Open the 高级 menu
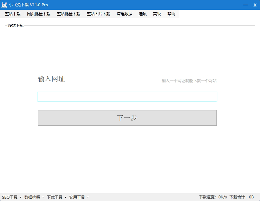Image resolution: width=260 pixels, height=201 pixels. [x=157, y=14]
